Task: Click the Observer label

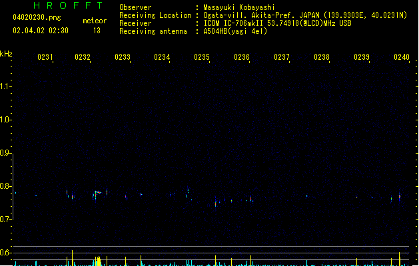Action: [x=135, y=7]
